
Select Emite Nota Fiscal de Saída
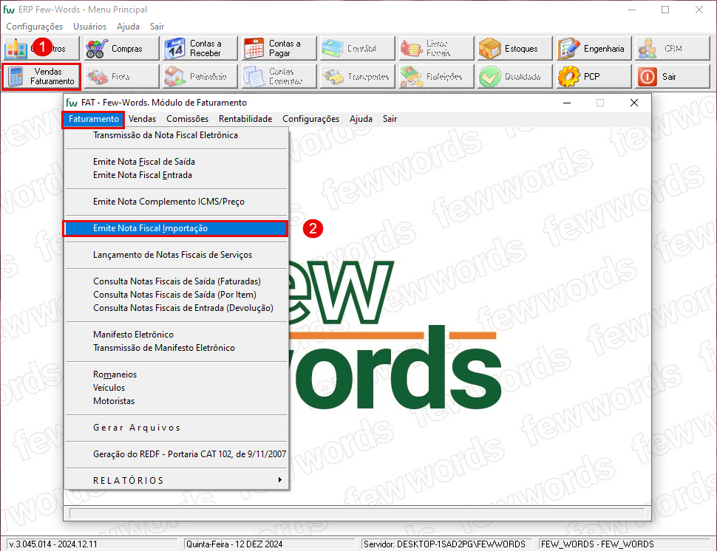(x=176, y=162)
